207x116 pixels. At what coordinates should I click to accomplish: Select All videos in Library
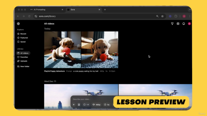click(x=23, y=53)
